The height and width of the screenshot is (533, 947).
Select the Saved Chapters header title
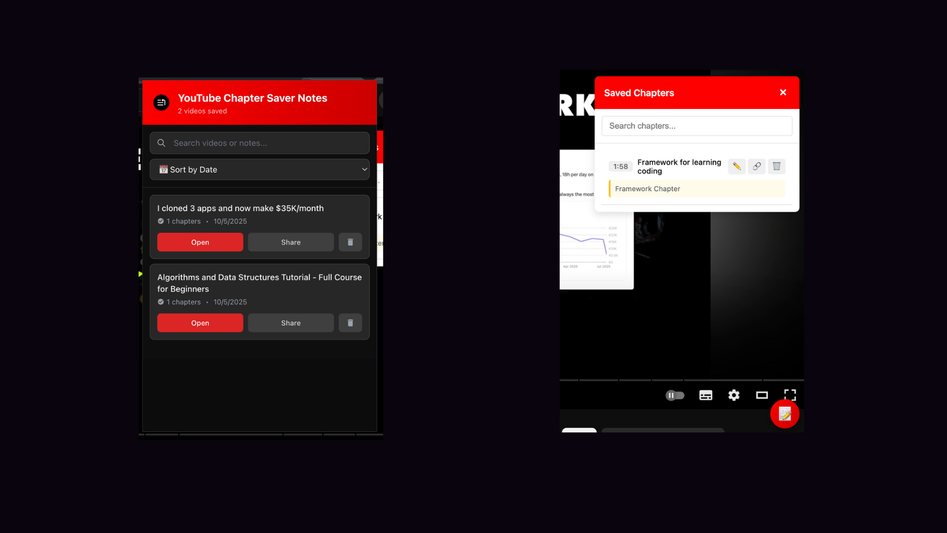639,93
